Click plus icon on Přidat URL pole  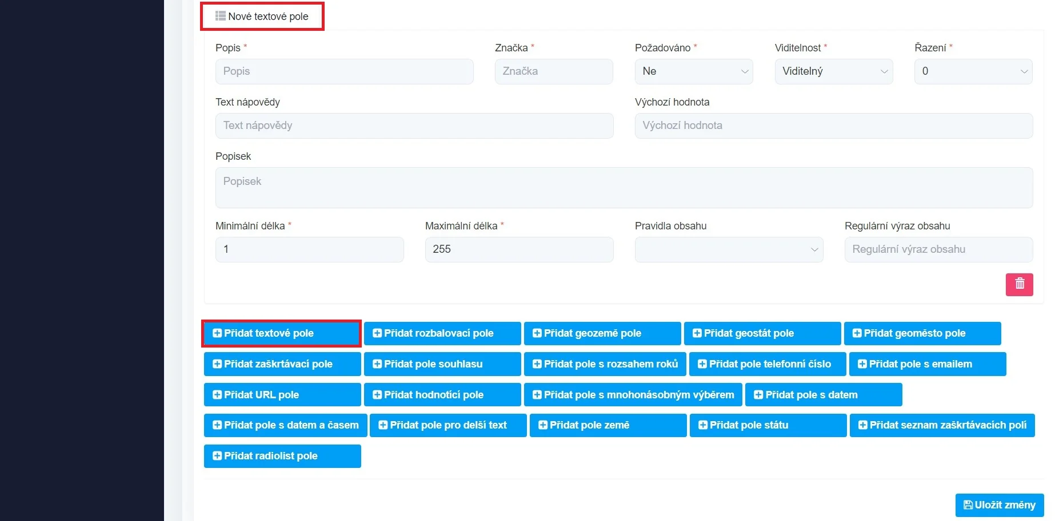217,395
